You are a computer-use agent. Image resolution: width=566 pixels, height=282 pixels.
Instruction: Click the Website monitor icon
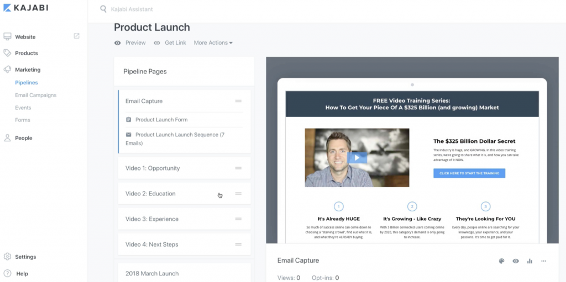[7, 36]
